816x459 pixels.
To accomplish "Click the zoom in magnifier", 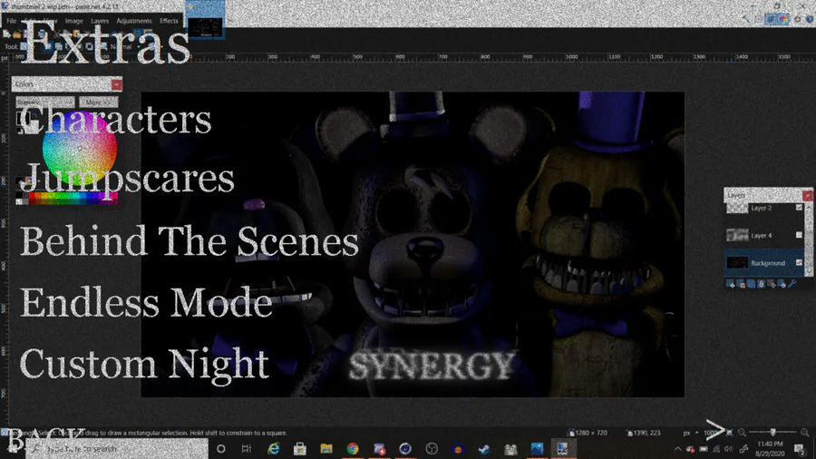I will click(x=804, y=433).
